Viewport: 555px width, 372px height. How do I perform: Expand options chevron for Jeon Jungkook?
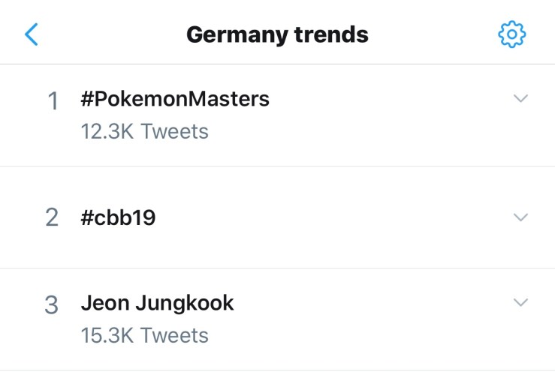coord(520,302)
